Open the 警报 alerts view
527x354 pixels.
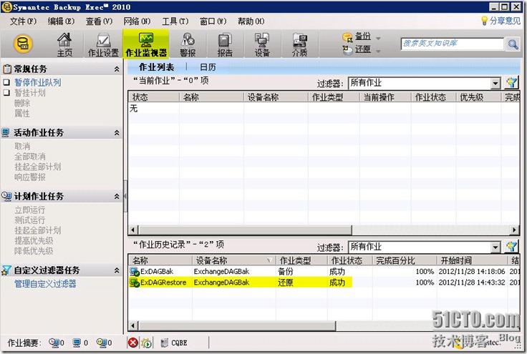188,45
